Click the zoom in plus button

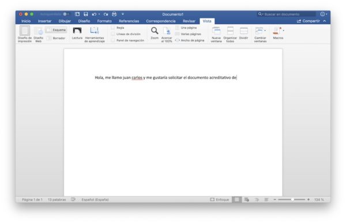[309, 199]
